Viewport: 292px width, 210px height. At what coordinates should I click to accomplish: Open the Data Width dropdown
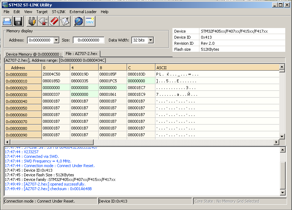pos(151,40)
